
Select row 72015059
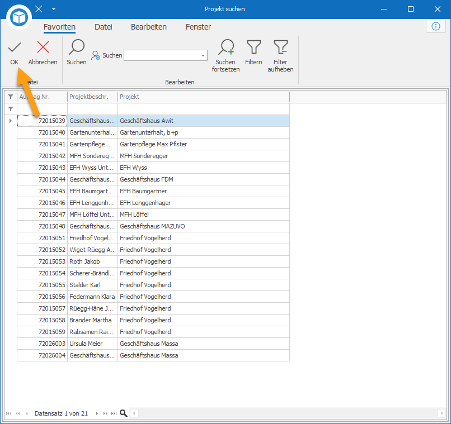tap(153, 332)
